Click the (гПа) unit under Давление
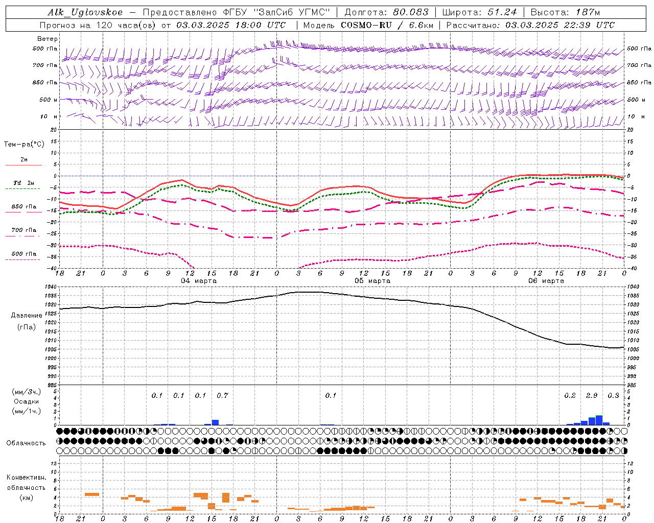Viewport: 654px width, 523px height. point(27,327)
